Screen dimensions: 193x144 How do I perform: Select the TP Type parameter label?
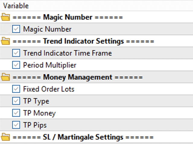point(36,101)
